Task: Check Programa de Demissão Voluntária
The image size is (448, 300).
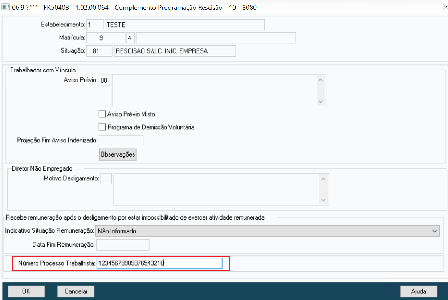Action: point(102,127)
